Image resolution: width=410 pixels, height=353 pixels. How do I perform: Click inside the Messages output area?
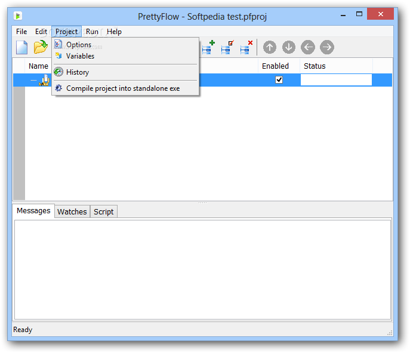click(x=203, y=269)
